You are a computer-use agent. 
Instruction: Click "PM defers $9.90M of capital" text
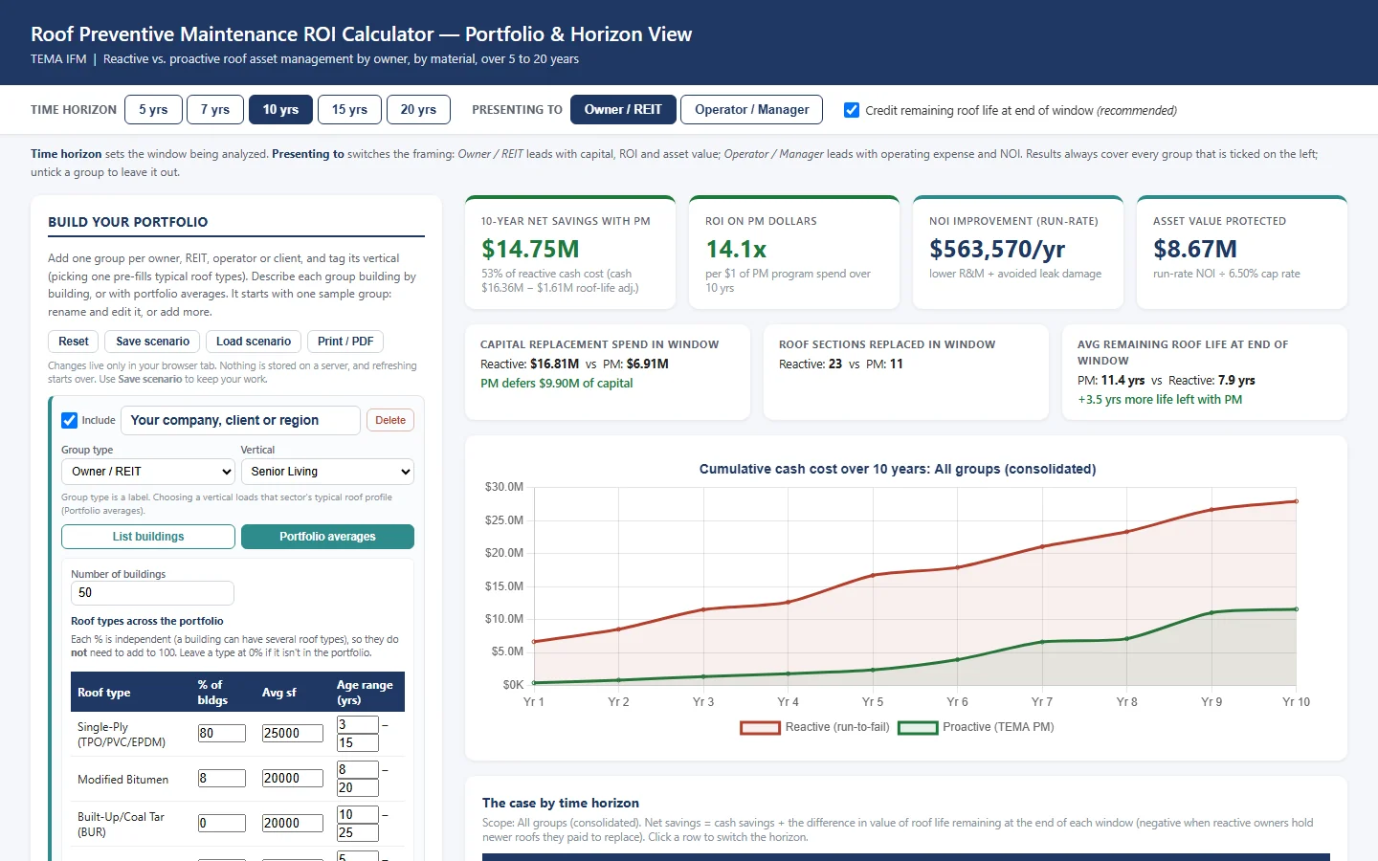pyautogui.click(x=556, y=384)
